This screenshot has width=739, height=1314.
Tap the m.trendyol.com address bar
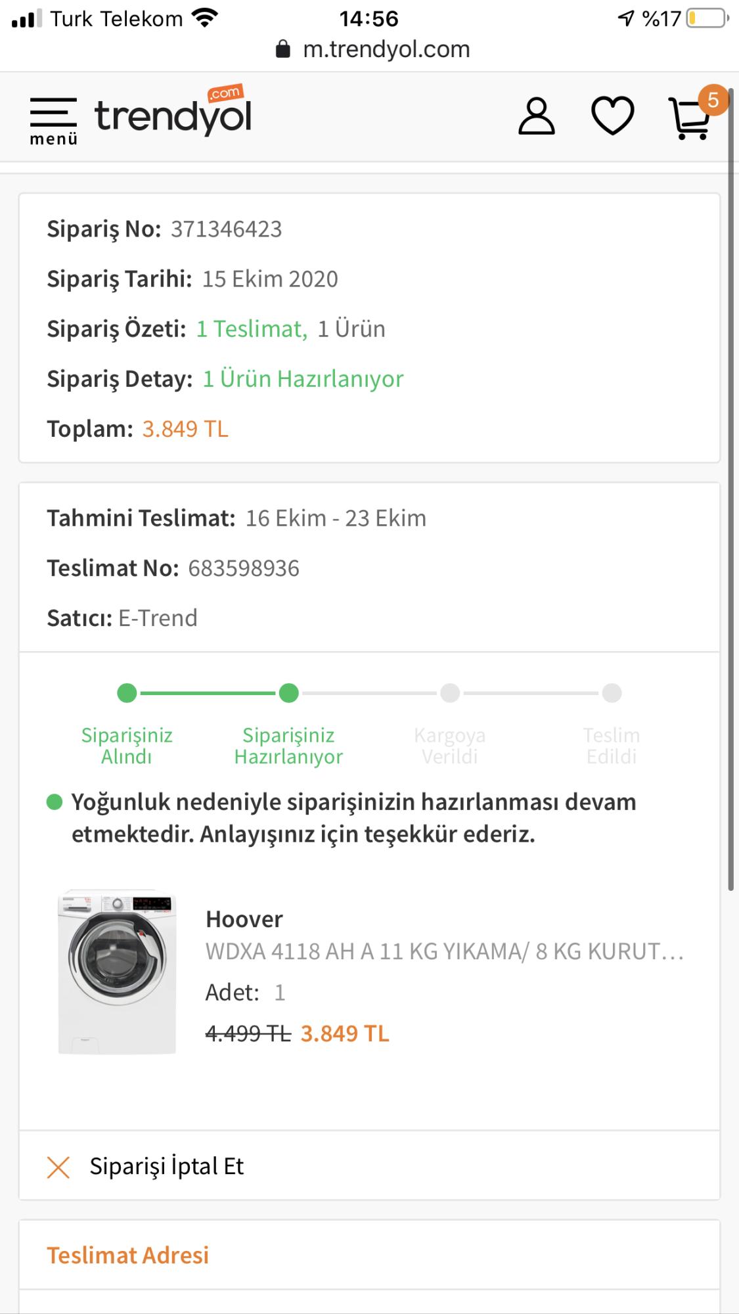pyautogui.click(x=386, y=49)
